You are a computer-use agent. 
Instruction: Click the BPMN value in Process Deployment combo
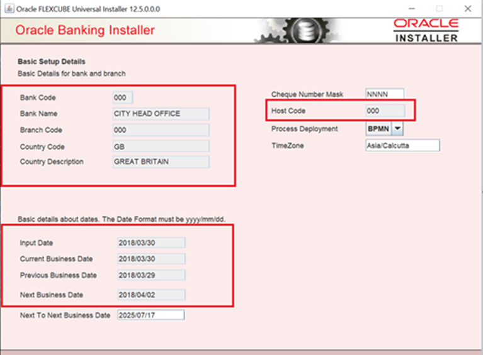coord(378,129)
